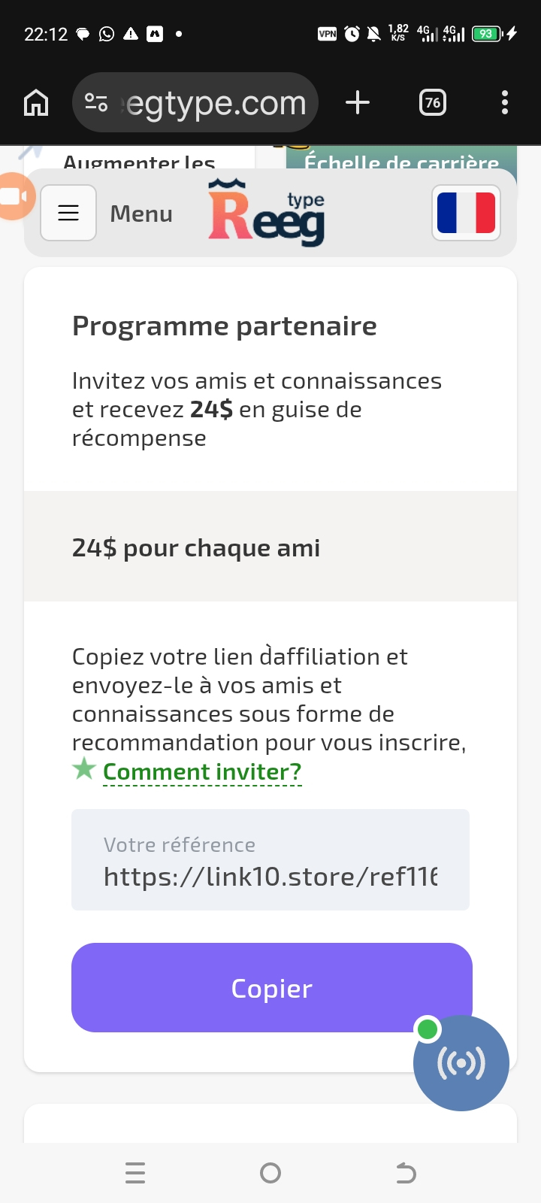541x1203 pixels.
Task: Tap the Menu label in site header
Action: click(x=141, y=214)
